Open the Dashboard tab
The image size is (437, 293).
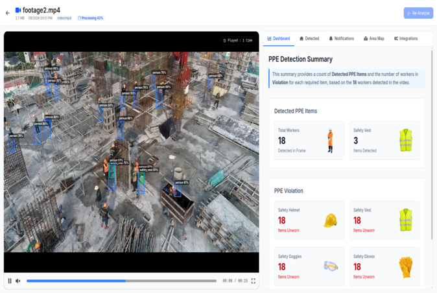point(279,39)
